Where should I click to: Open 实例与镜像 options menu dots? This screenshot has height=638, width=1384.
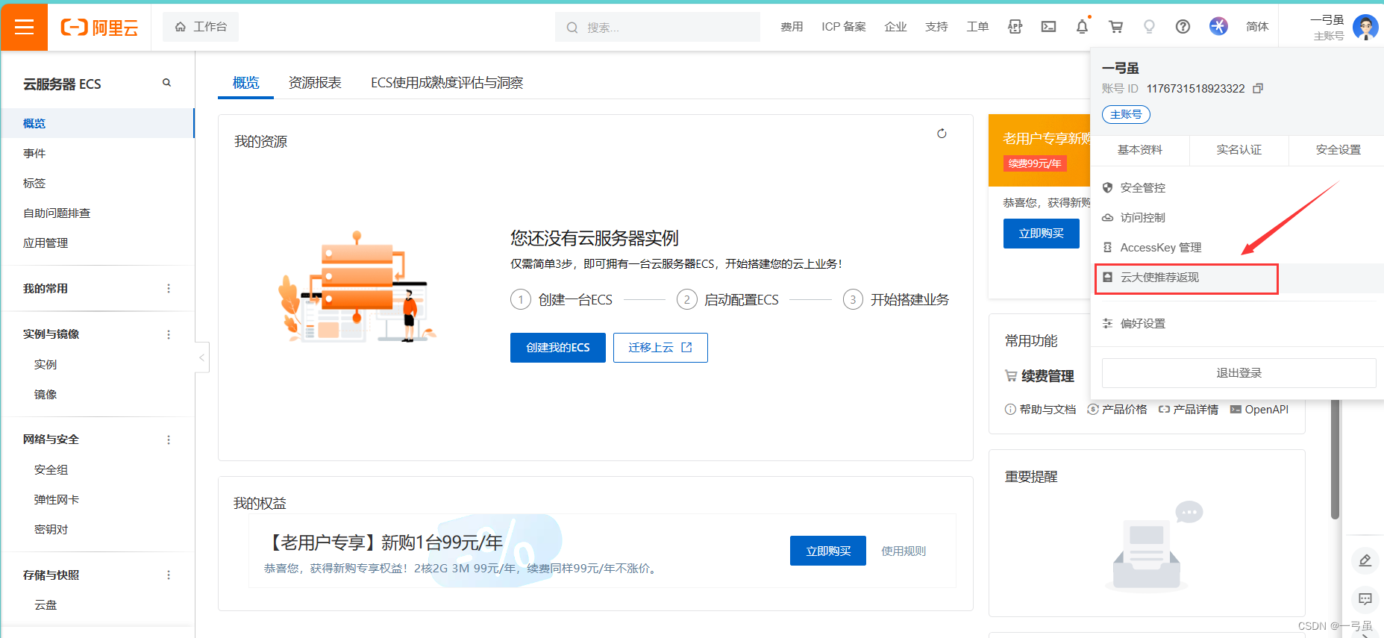pos(169,334)
